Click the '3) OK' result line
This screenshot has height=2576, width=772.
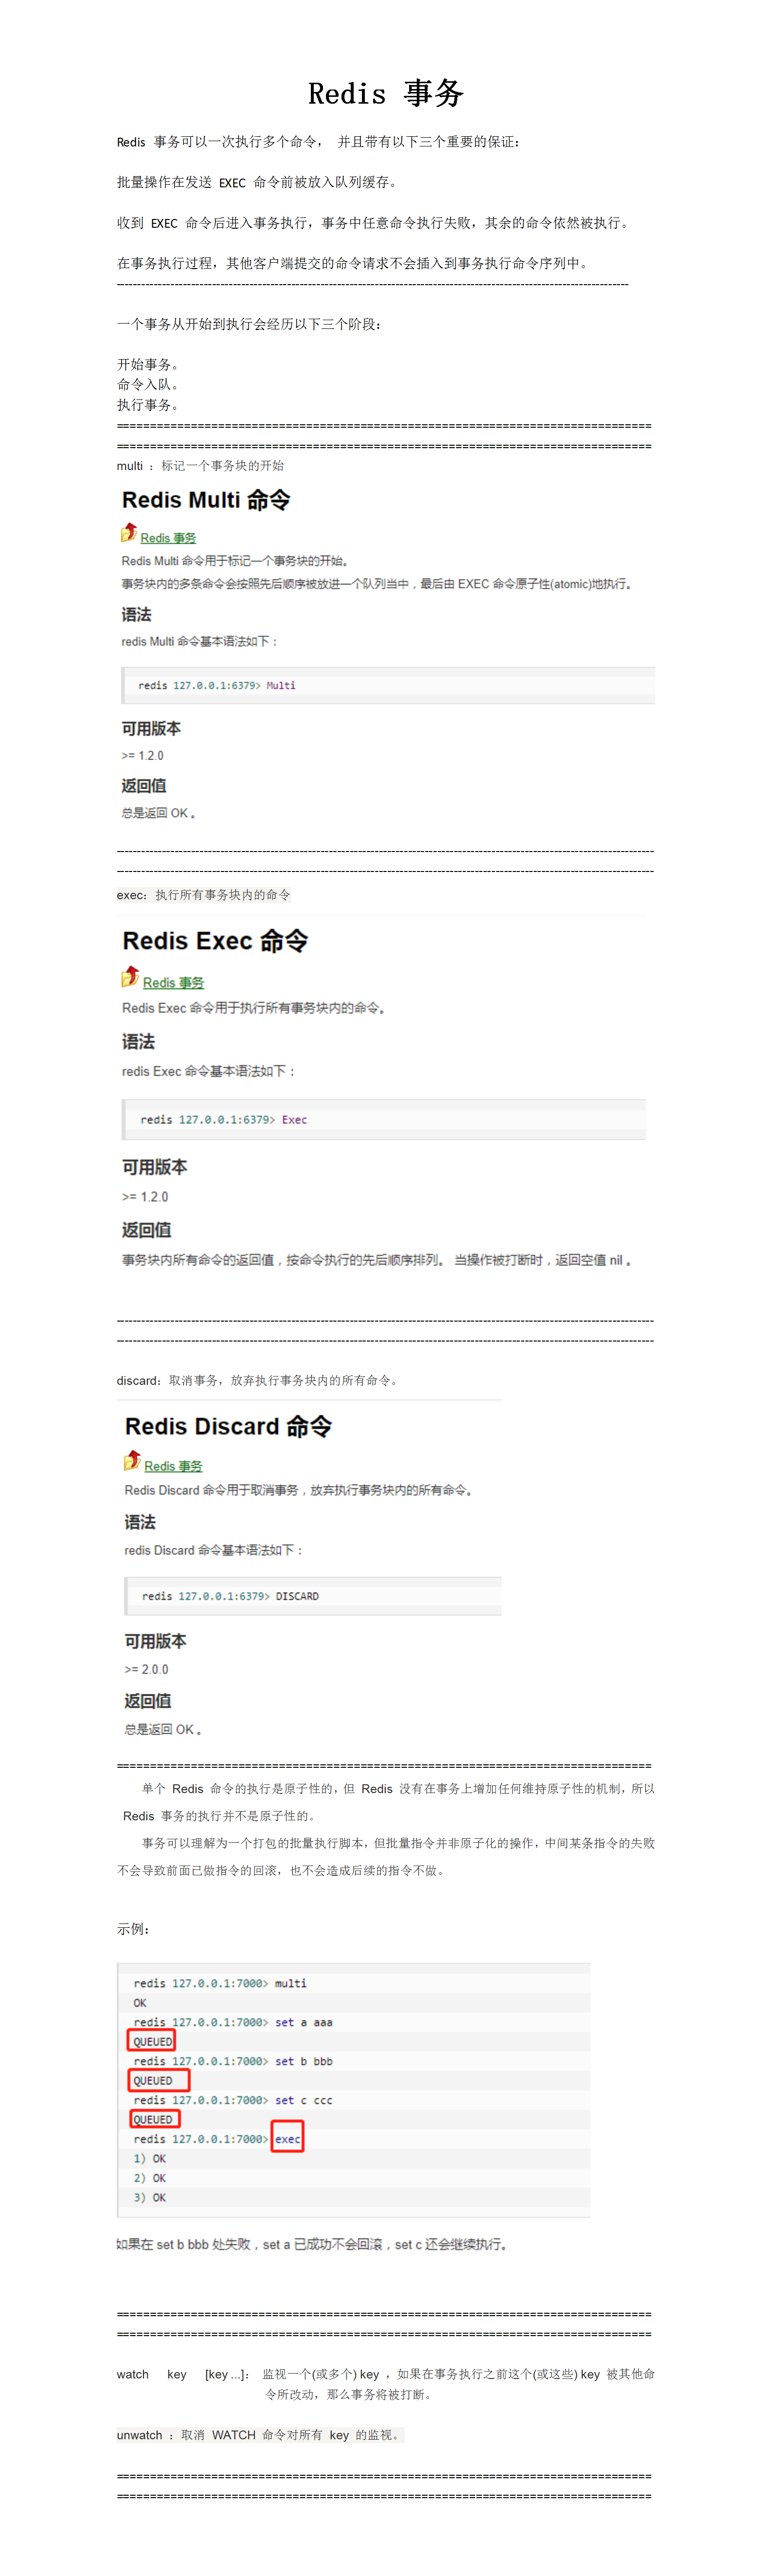point(150,2198)
